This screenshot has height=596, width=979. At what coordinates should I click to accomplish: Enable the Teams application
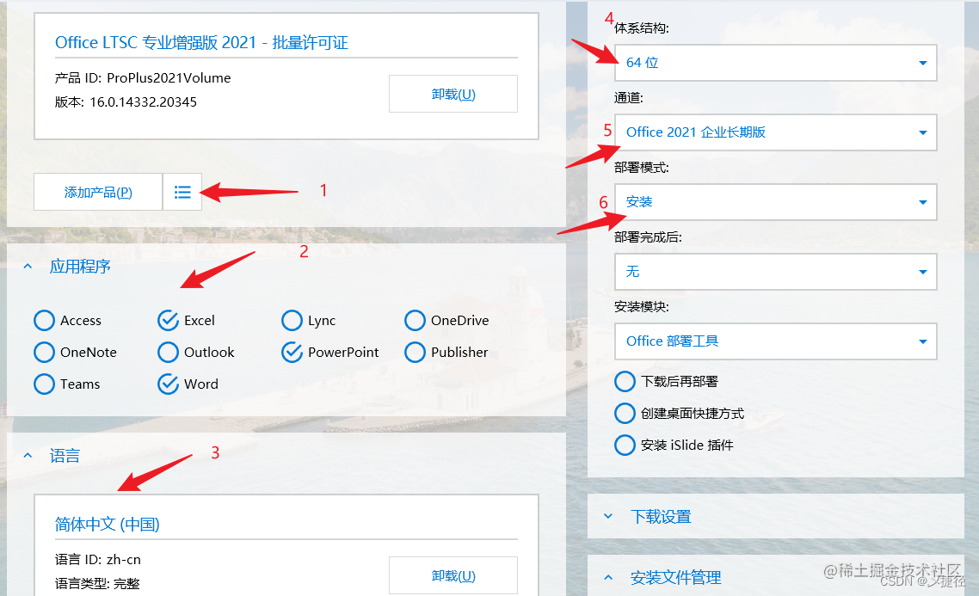45,384
